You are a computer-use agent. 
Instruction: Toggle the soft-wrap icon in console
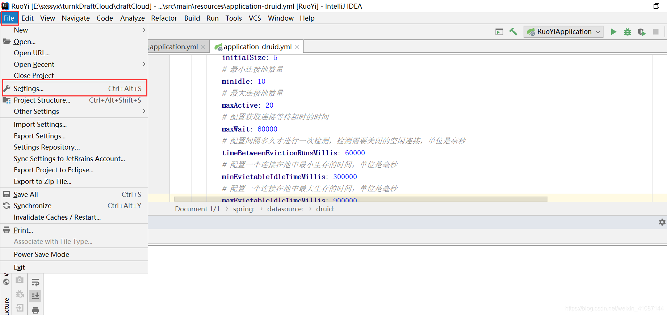click(x=35, y=282)
